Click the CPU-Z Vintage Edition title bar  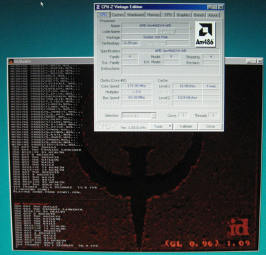(x=159, y=7)
